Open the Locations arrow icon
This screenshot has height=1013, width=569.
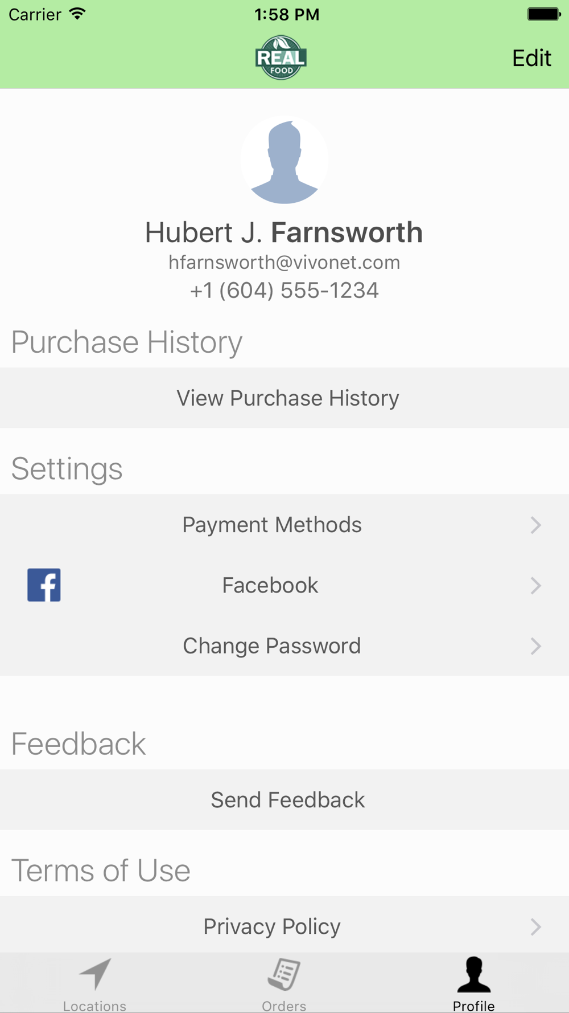pyautogui.click(x=95, y=974)
